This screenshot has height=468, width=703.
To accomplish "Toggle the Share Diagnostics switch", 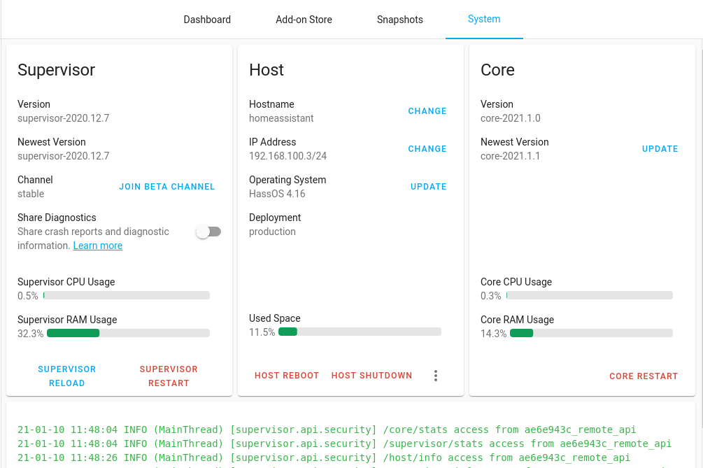I will 208,232.
